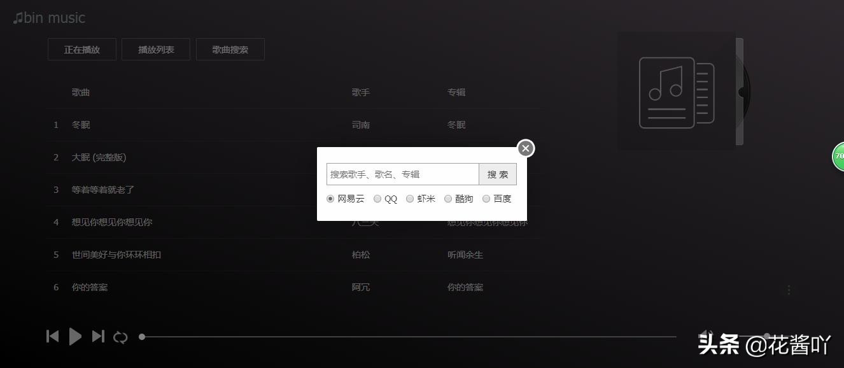This screenshot has width=844, height=368.
Task: Click the music note logo next to 'bin music'
Action: click(x=16, y=17)
